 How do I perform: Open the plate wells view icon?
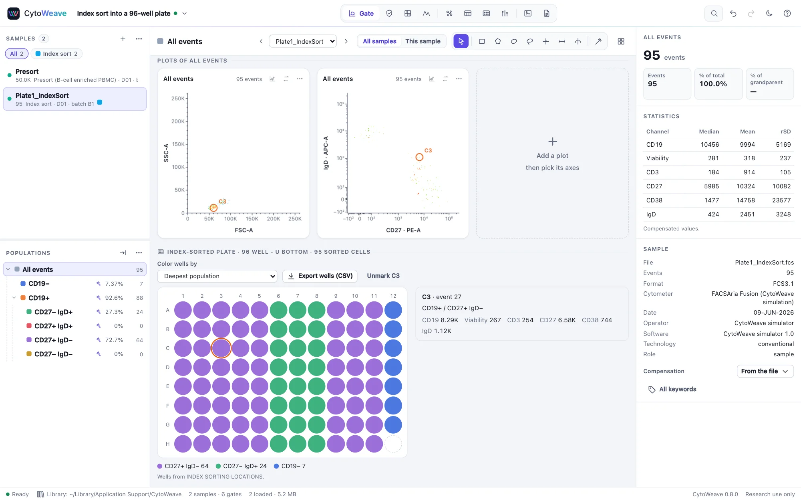point(486,13)
